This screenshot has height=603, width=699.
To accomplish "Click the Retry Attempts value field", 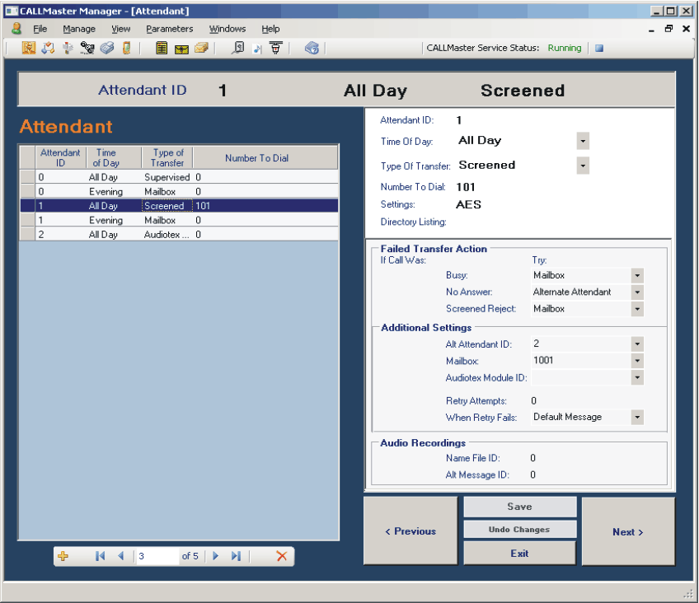I will [533, 401].
